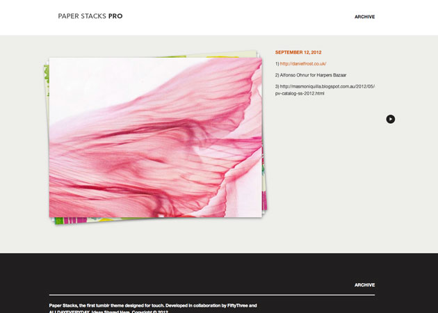Click the pink fabric photo on top
Viewport: 438px width, 313px height.
(155, 137)
